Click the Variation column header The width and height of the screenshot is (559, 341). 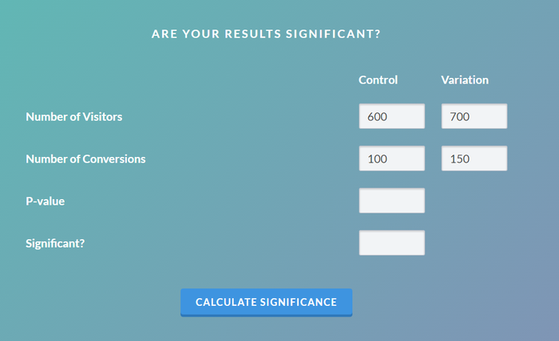(465, 80)
